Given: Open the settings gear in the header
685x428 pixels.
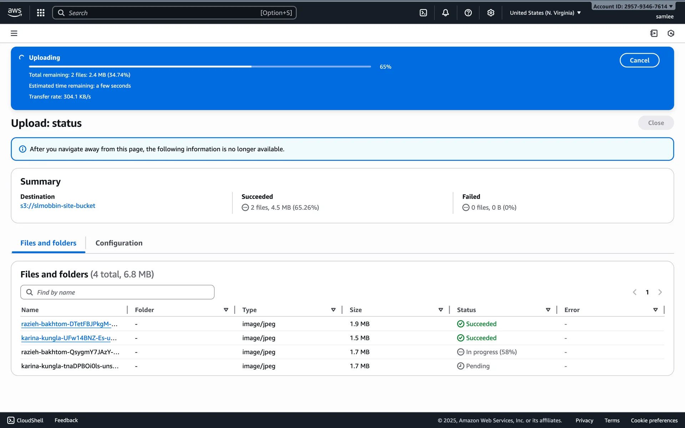Looking at the screenshot, I should 491,13.
